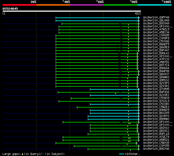Click the UniRef100_B9HLK2 label
The width and height of the screenshot is (174, 156).
click(156, 53)
